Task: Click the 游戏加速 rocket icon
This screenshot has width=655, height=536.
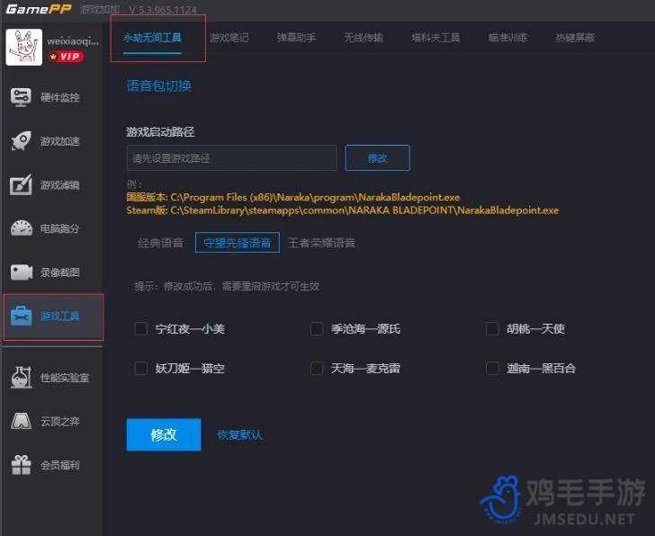Action: (x=21, y=140)
